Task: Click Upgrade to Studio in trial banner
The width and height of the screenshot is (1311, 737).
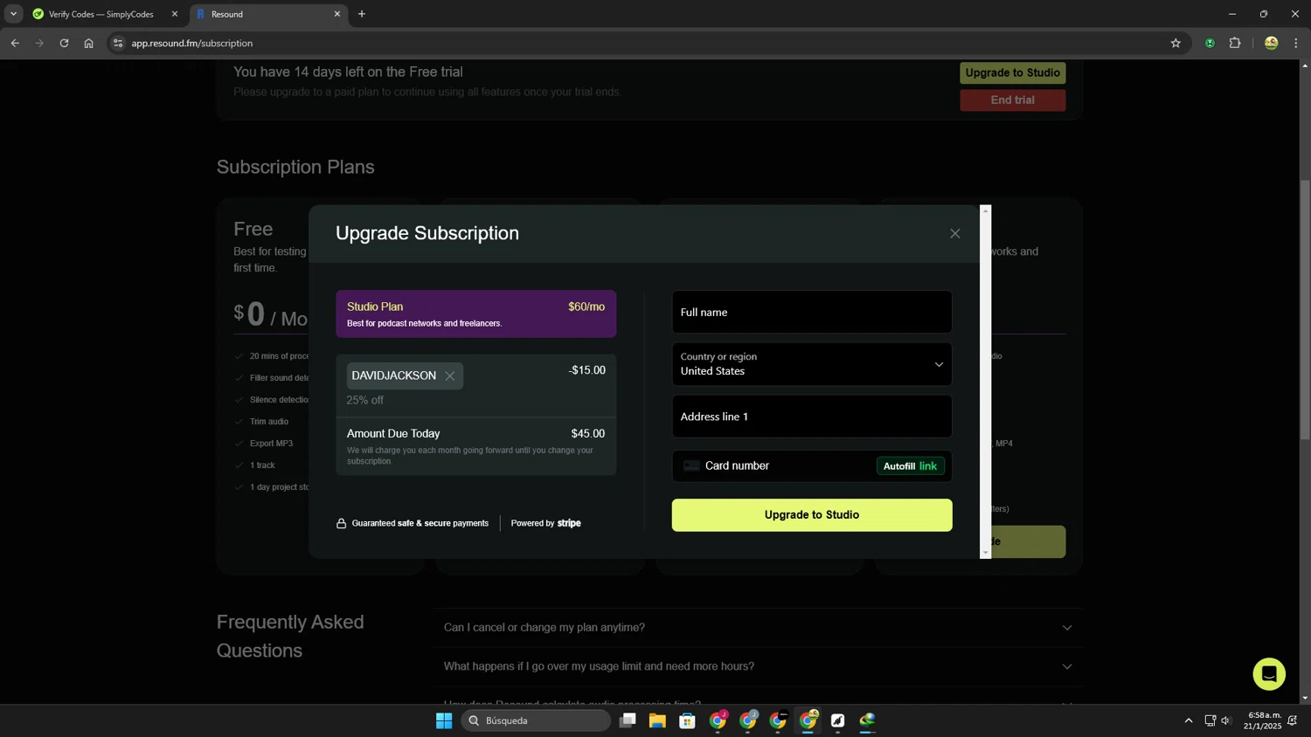Action: (1012, 73)
